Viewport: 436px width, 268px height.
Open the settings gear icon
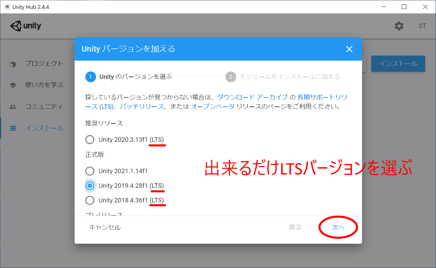click(399, 26)
